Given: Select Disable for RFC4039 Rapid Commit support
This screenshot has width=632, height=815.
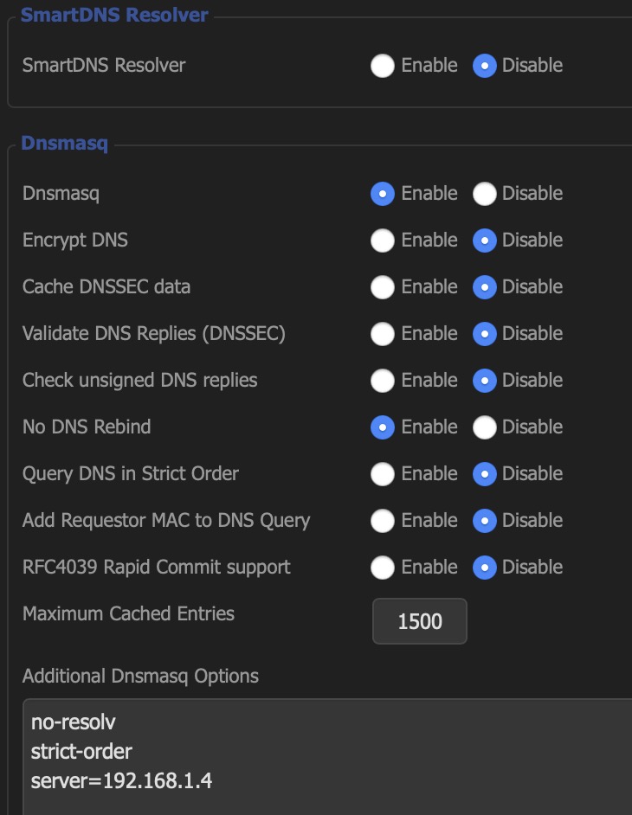Looking at the screenshot, I should point(484,568).
